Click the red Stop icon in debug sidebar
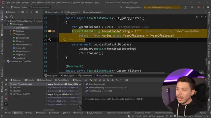This screenshot has width=211, height=118. click(6, 99)
